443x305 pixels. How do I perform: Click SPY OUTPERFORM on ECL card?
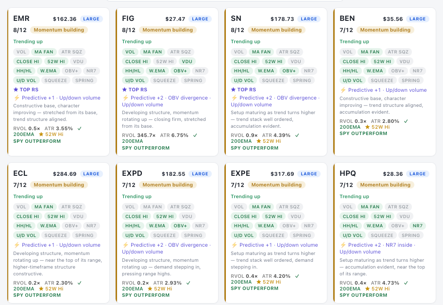[x=37, y=295]
